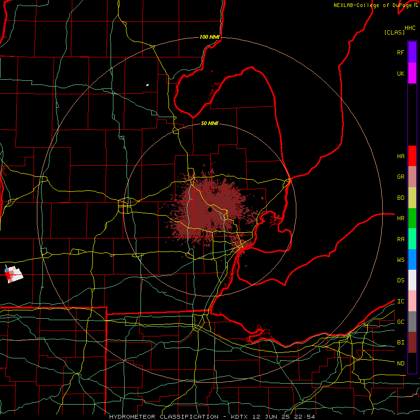Select the IC light pink legend swatch

point(412,301)
